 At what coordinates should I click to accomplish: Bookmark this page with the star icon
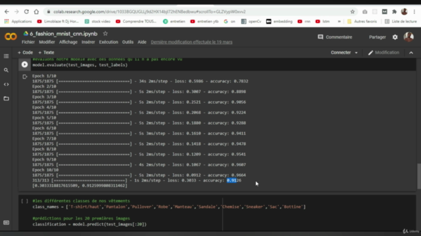coord(353,12)
